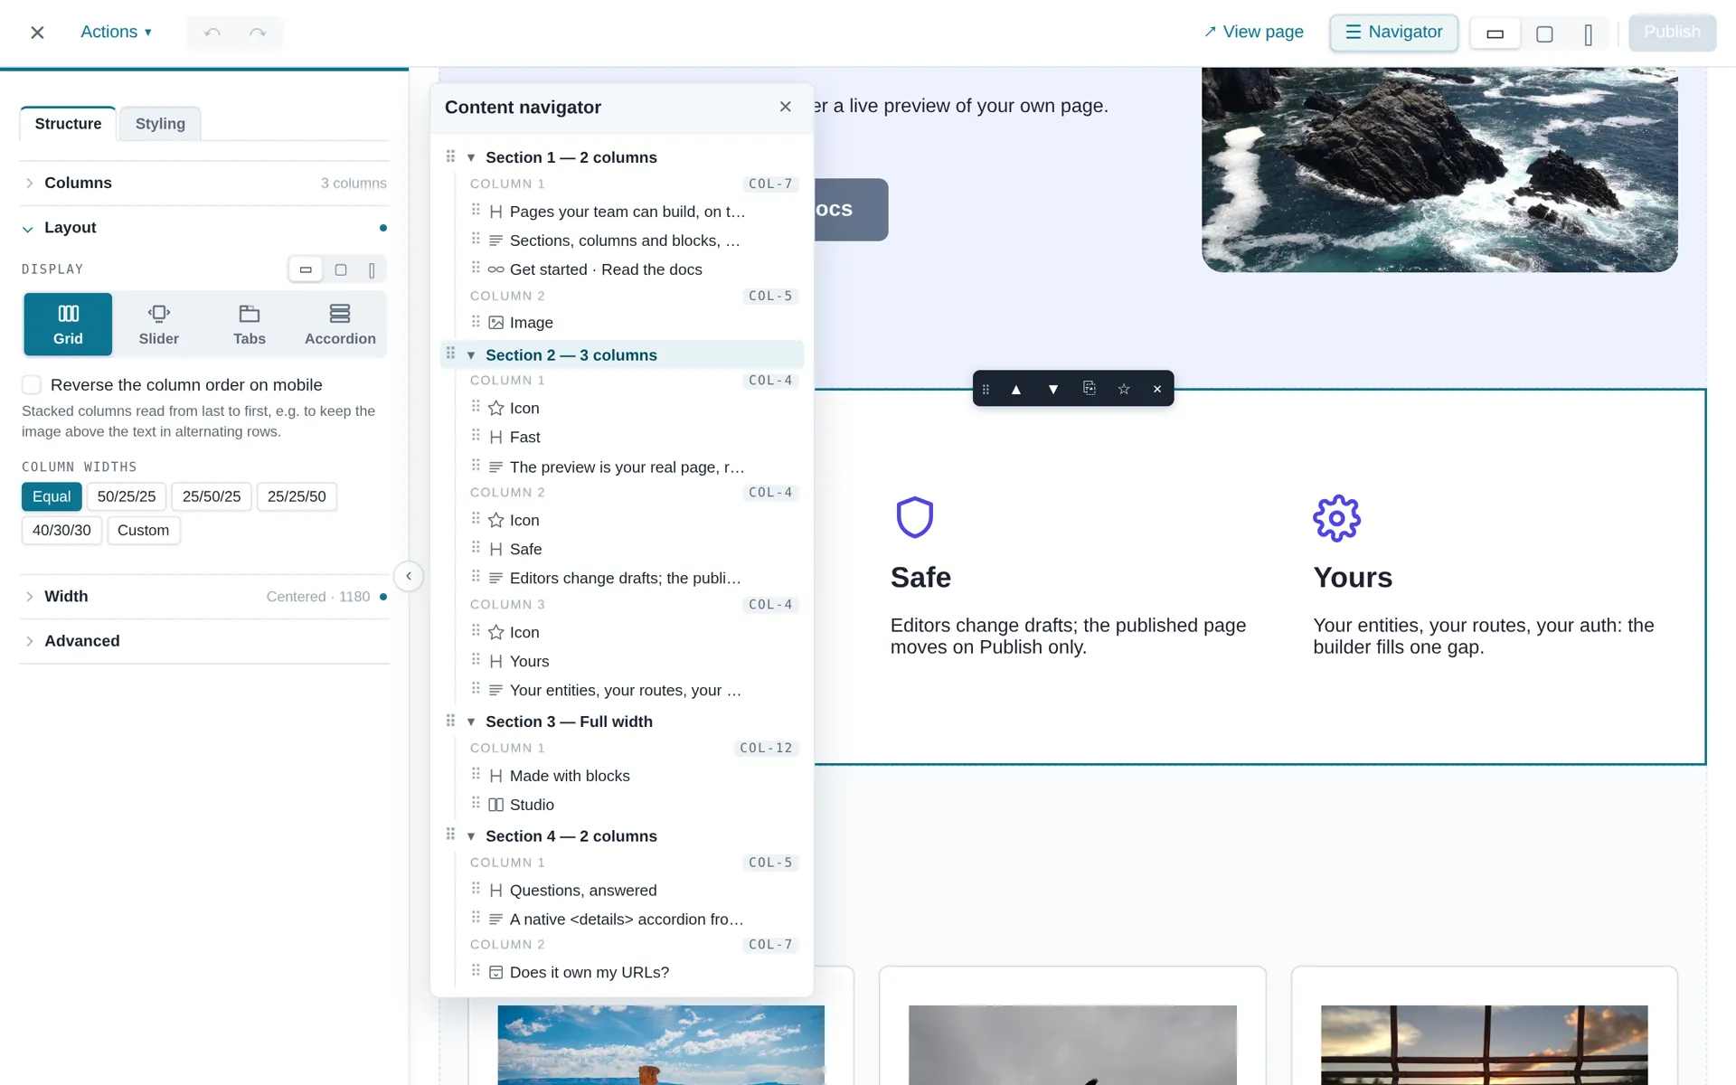Collapse the Layout panel section

point(204,228)
